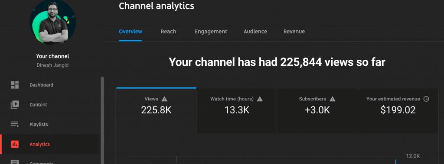Image resolution: width=444 pixels, height=164 pixels.
Task: Open the Playlists menu label
Action: (x=39, y=125)
